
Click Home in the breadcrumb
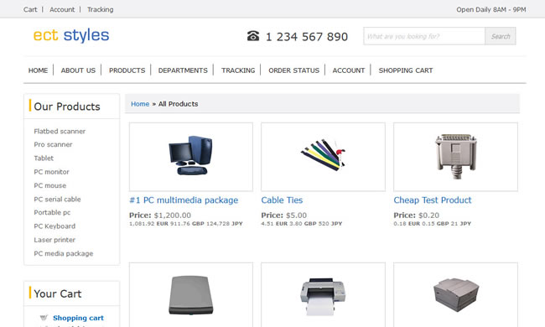(x=140, y=104)
